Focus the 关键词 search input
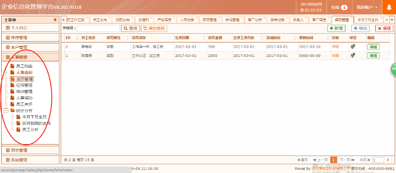The width and height of the screenshot is (396, 173). 99,28
